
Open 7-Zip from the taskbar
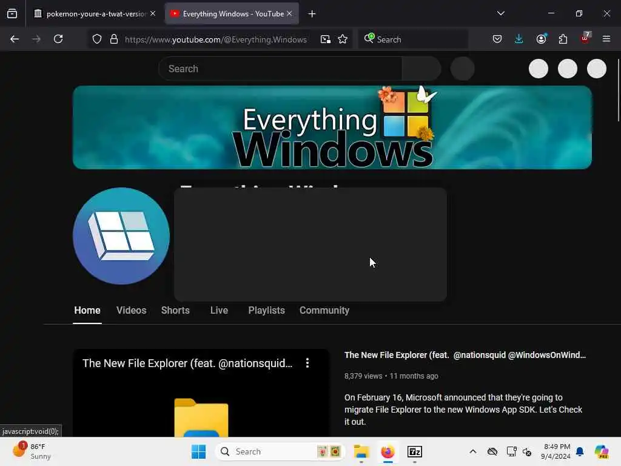(x=415, y=451)
